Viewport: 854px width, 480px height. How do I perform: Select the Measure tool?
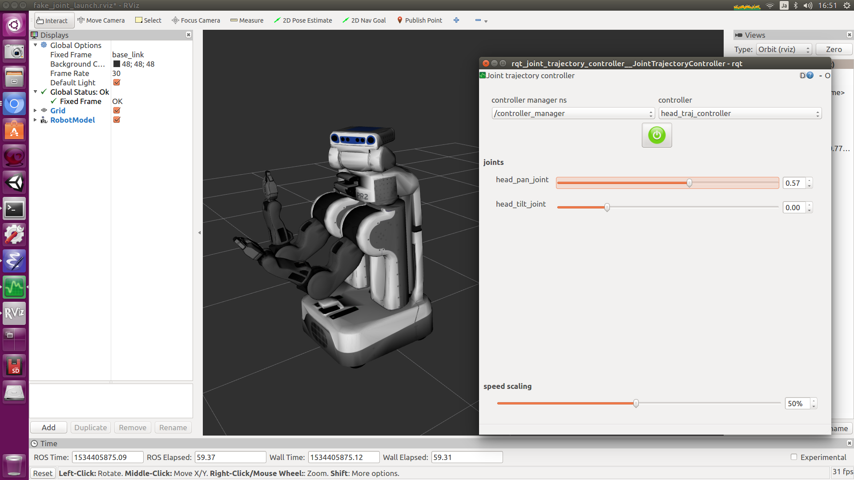tap(247, 20)
